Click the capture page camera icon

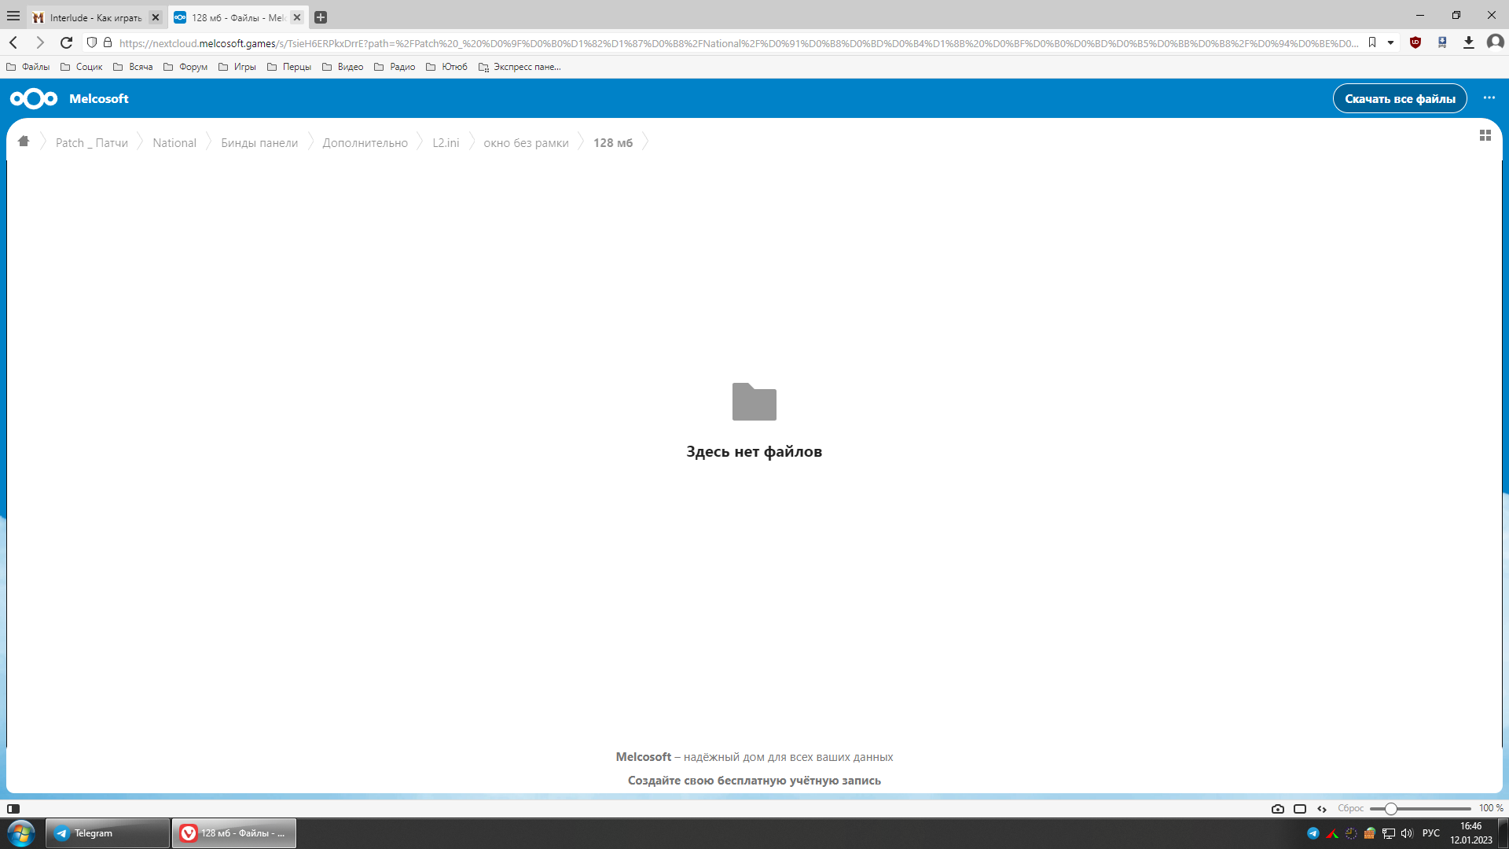[x=1278, y=808]
